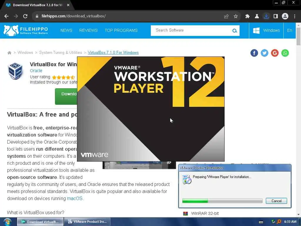The height and width of the screenshot is (226, 301).
Task: Open the Chrome three-dot menu
Action: click(x=295, y=16)
